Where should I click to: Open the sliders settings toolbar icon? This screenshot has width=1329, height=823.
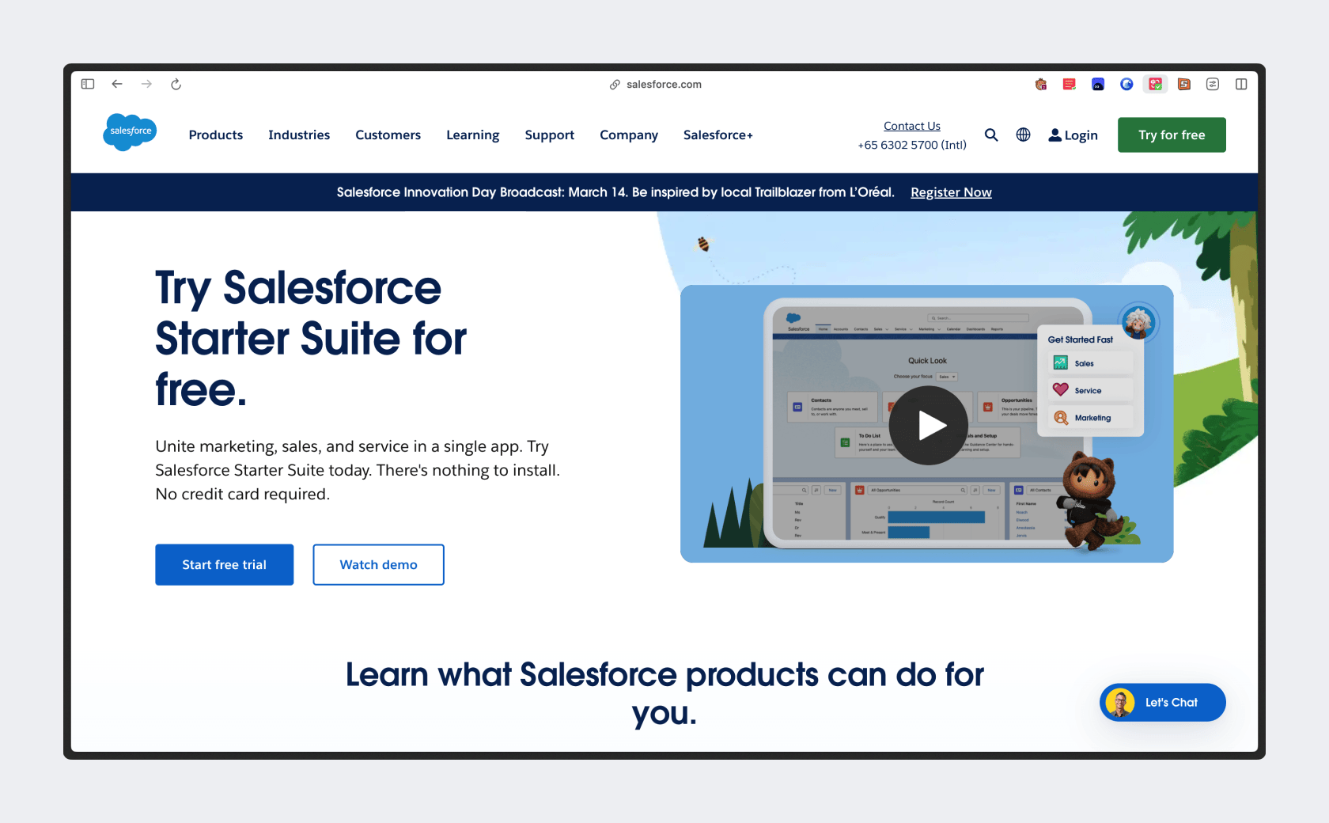tap(1213, 84)
